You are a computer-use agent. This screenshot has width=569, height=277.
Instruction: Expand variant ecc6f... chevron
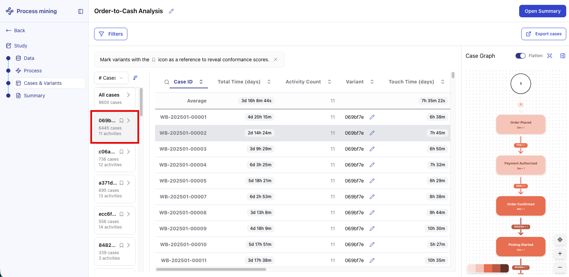coord(128,214)
